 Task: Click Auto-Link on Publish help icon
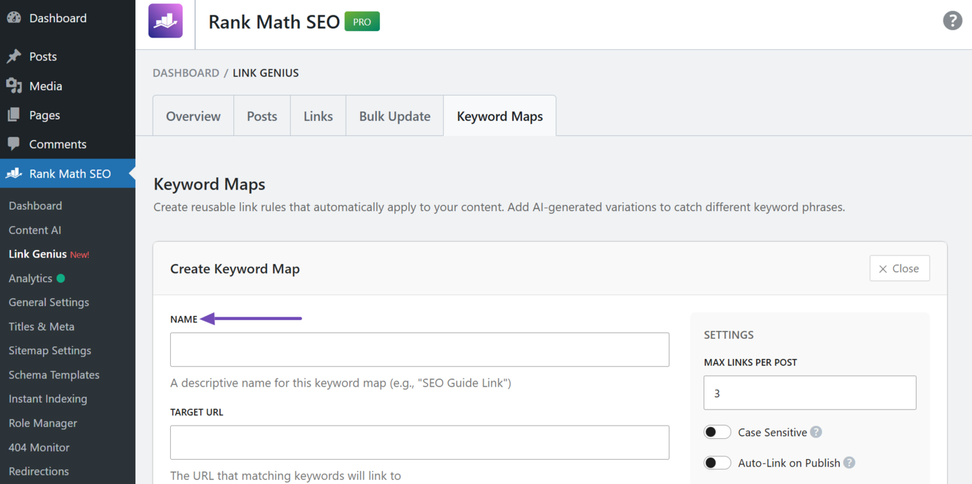point(849,462)
